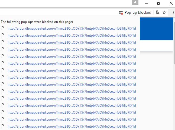Image resolution: width=175 pixels, height=130 pixels.
Task: Click the pop-up blocked icon in address bar
Action: tap(121, 13)
